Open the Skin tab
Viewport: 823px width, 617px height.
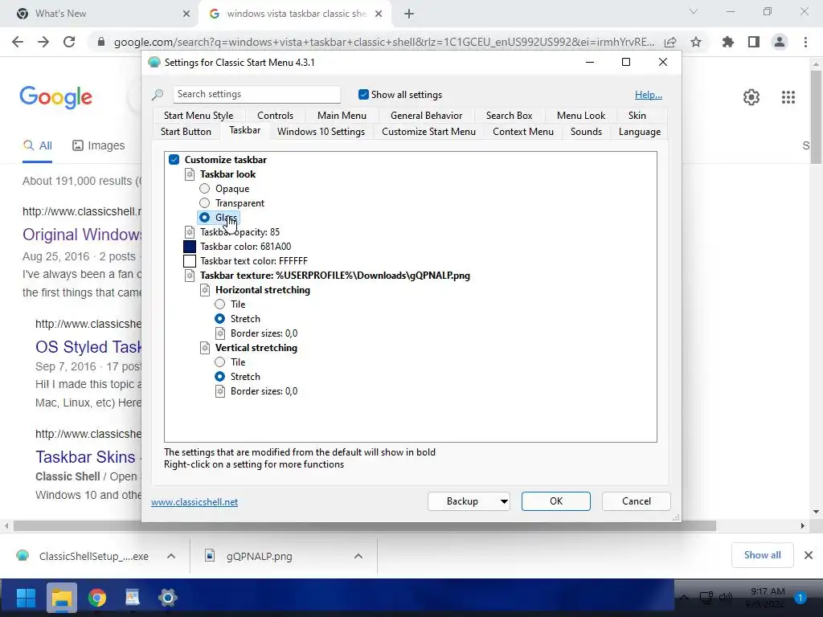click(x=637, y=116)
